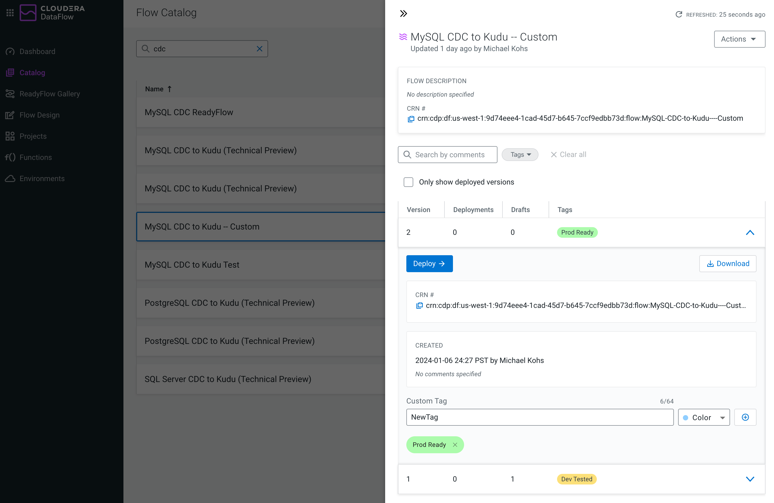Collapse the details panel with double-chevron
The image size is (774, 503).
point(404,13)
